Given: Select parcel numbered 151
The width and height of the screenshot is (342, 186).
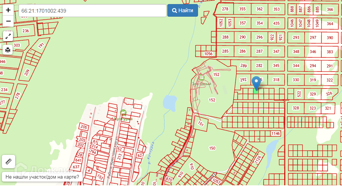Looking at the screenshot, I should (201, 124).
